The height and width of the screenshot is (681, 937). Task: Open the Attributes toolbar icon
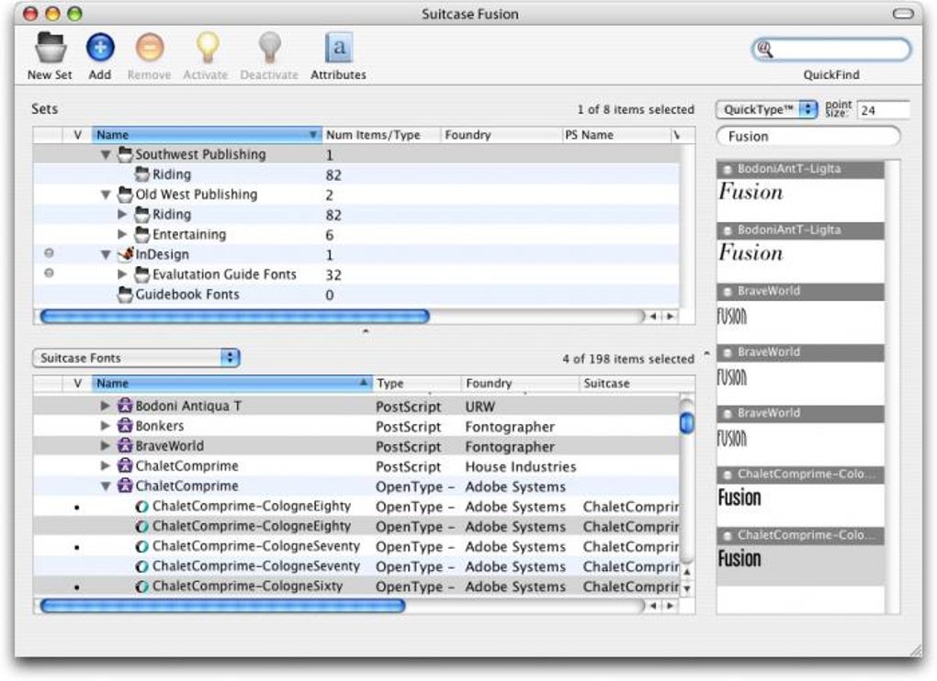[x=339, y=47]
